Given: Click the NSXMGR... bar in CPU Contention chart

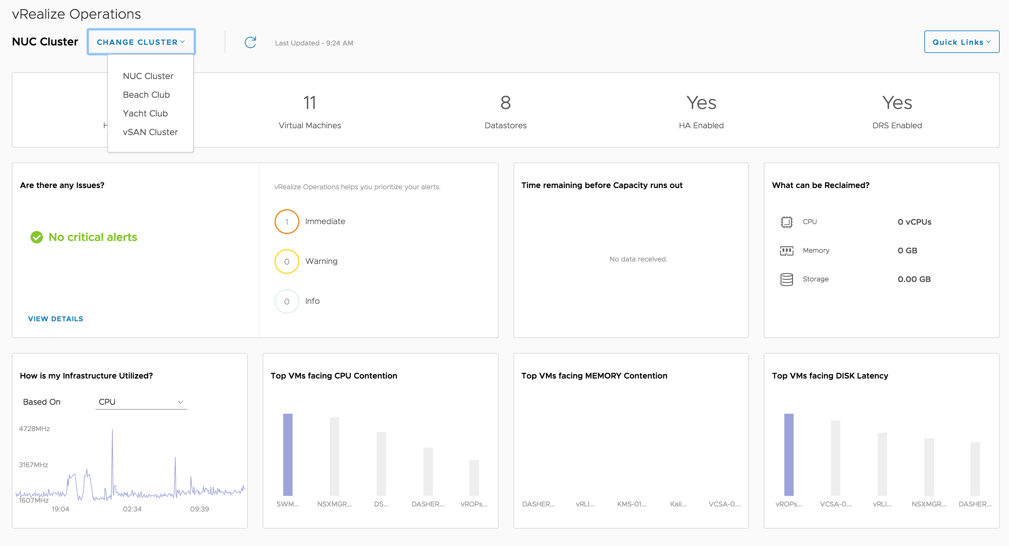Looking at the screenshot, I should 335,456.
